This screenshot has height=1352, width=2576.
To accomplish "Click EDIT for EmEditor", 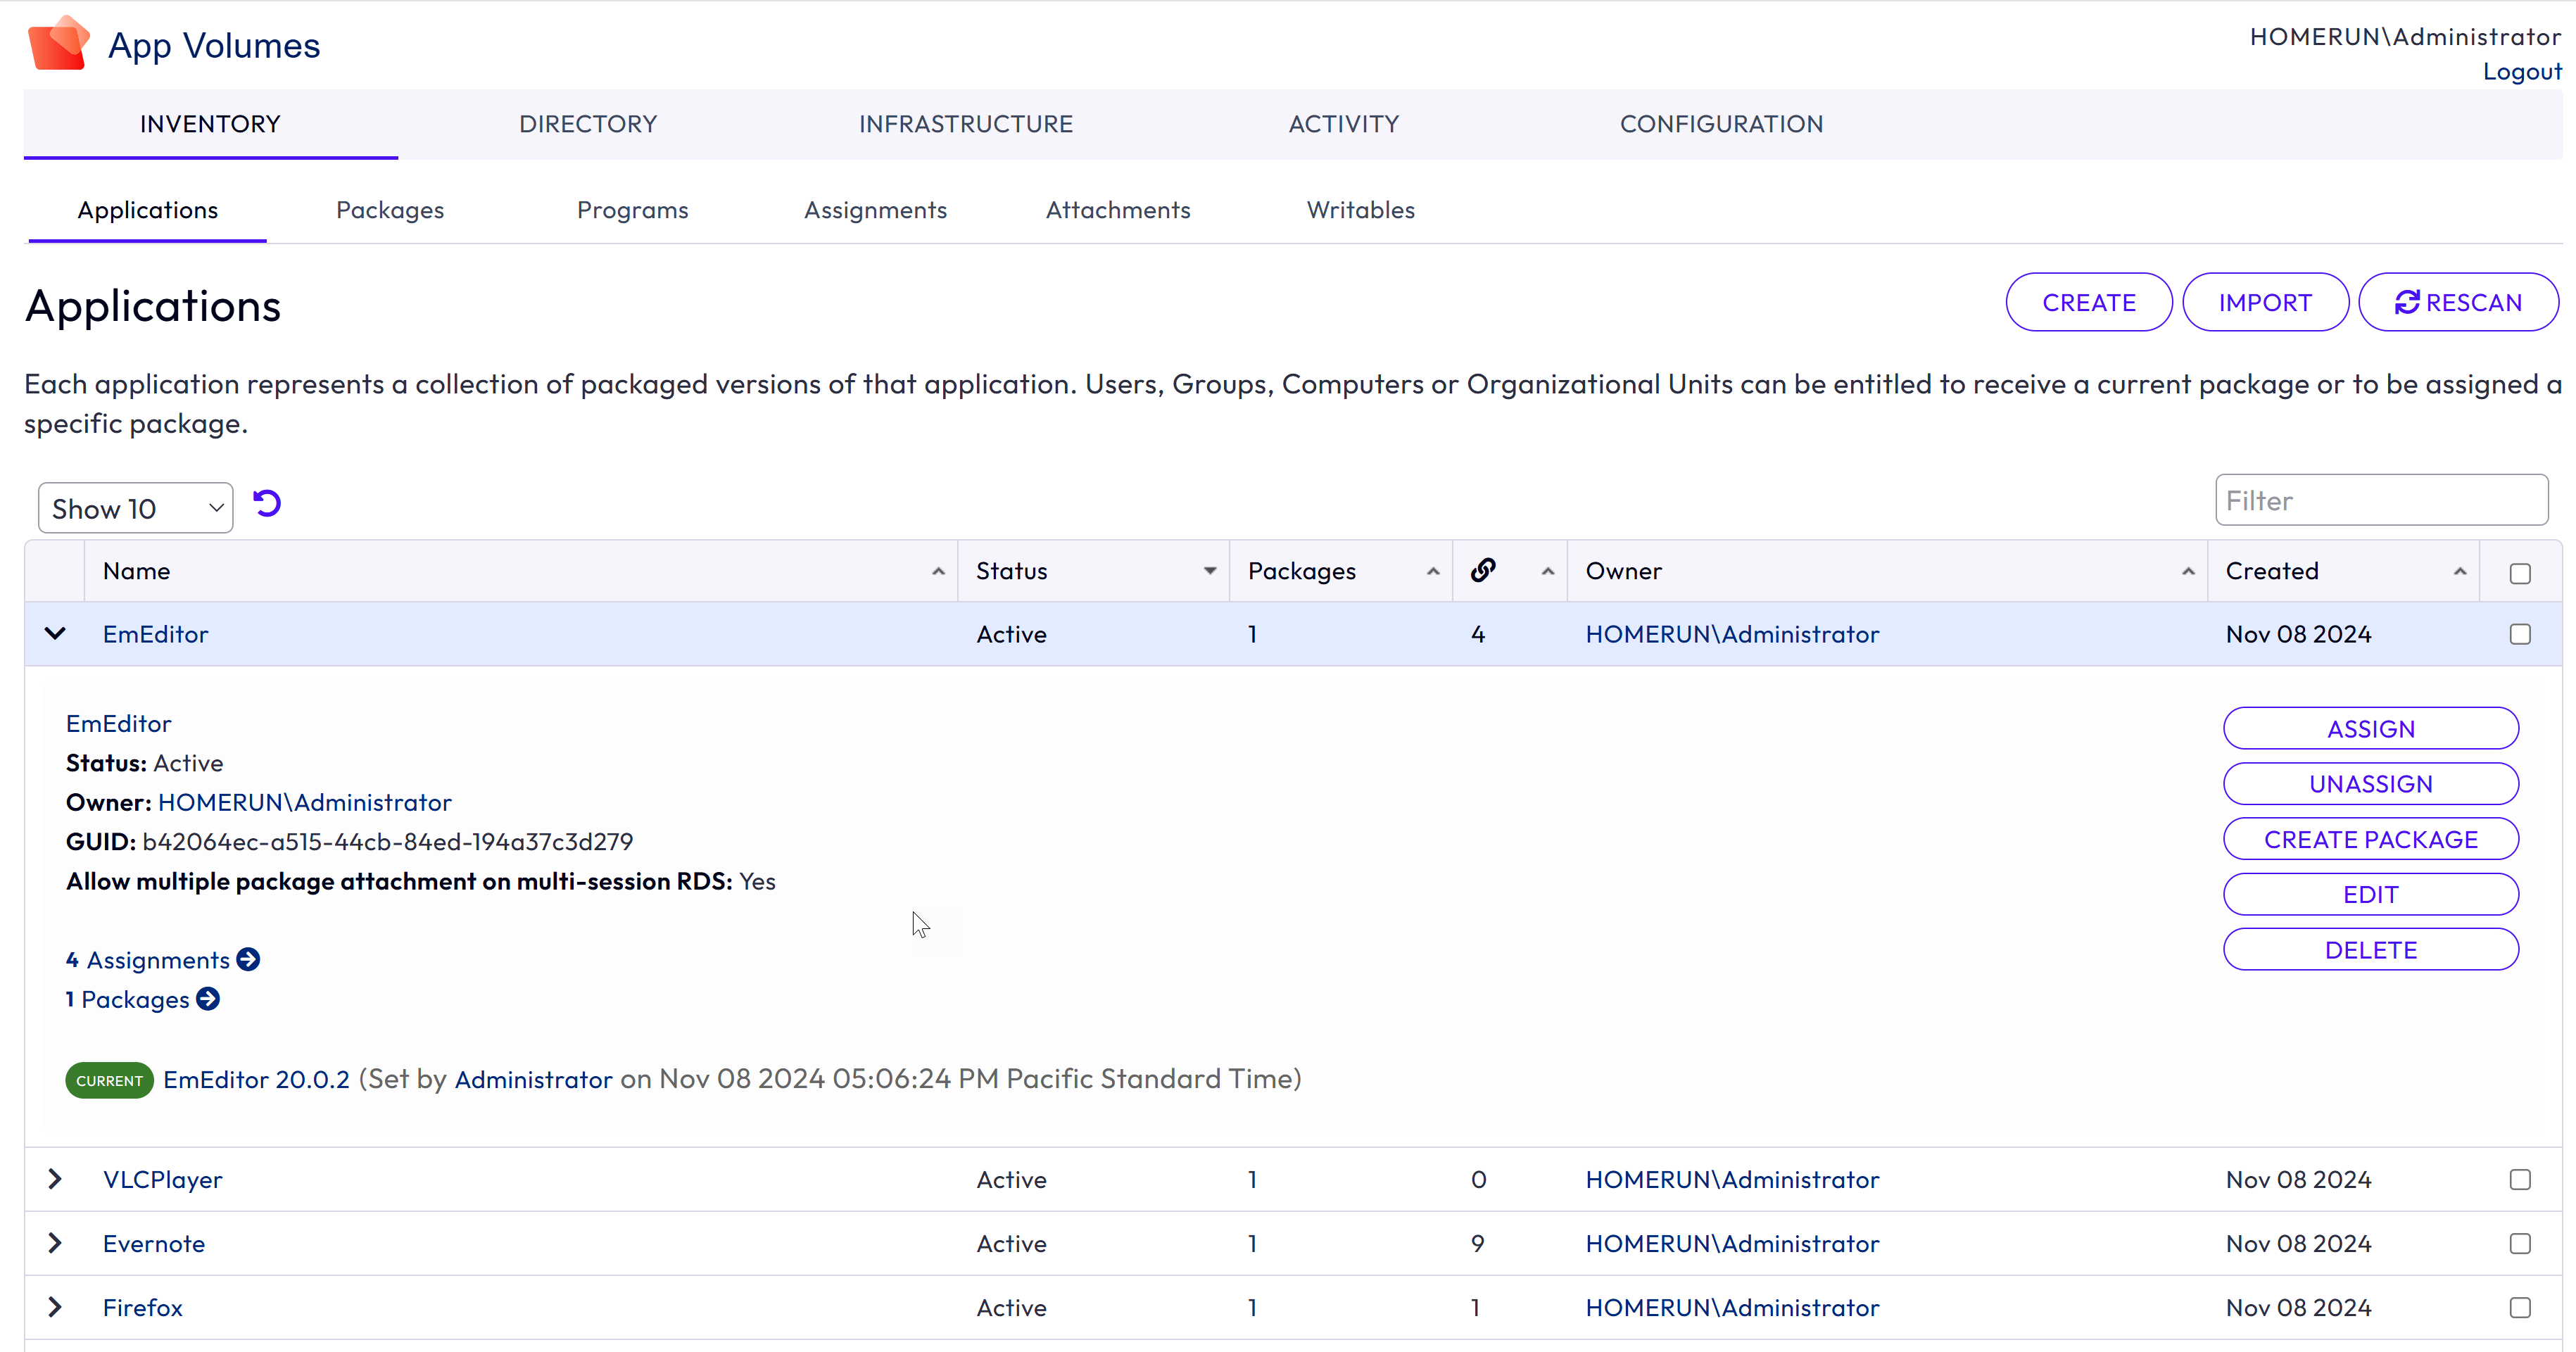I will click(x=2371, y=894).
